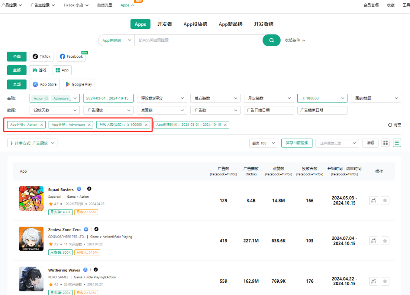Screen dimensions: 410x295
Task: Open the 点赞数 dropdown
Action: point(162,110)
